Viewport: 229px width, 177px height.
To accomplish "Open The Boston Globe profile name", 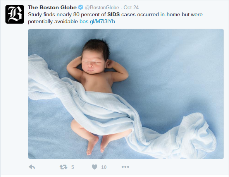I will click(x=52, y=7).
